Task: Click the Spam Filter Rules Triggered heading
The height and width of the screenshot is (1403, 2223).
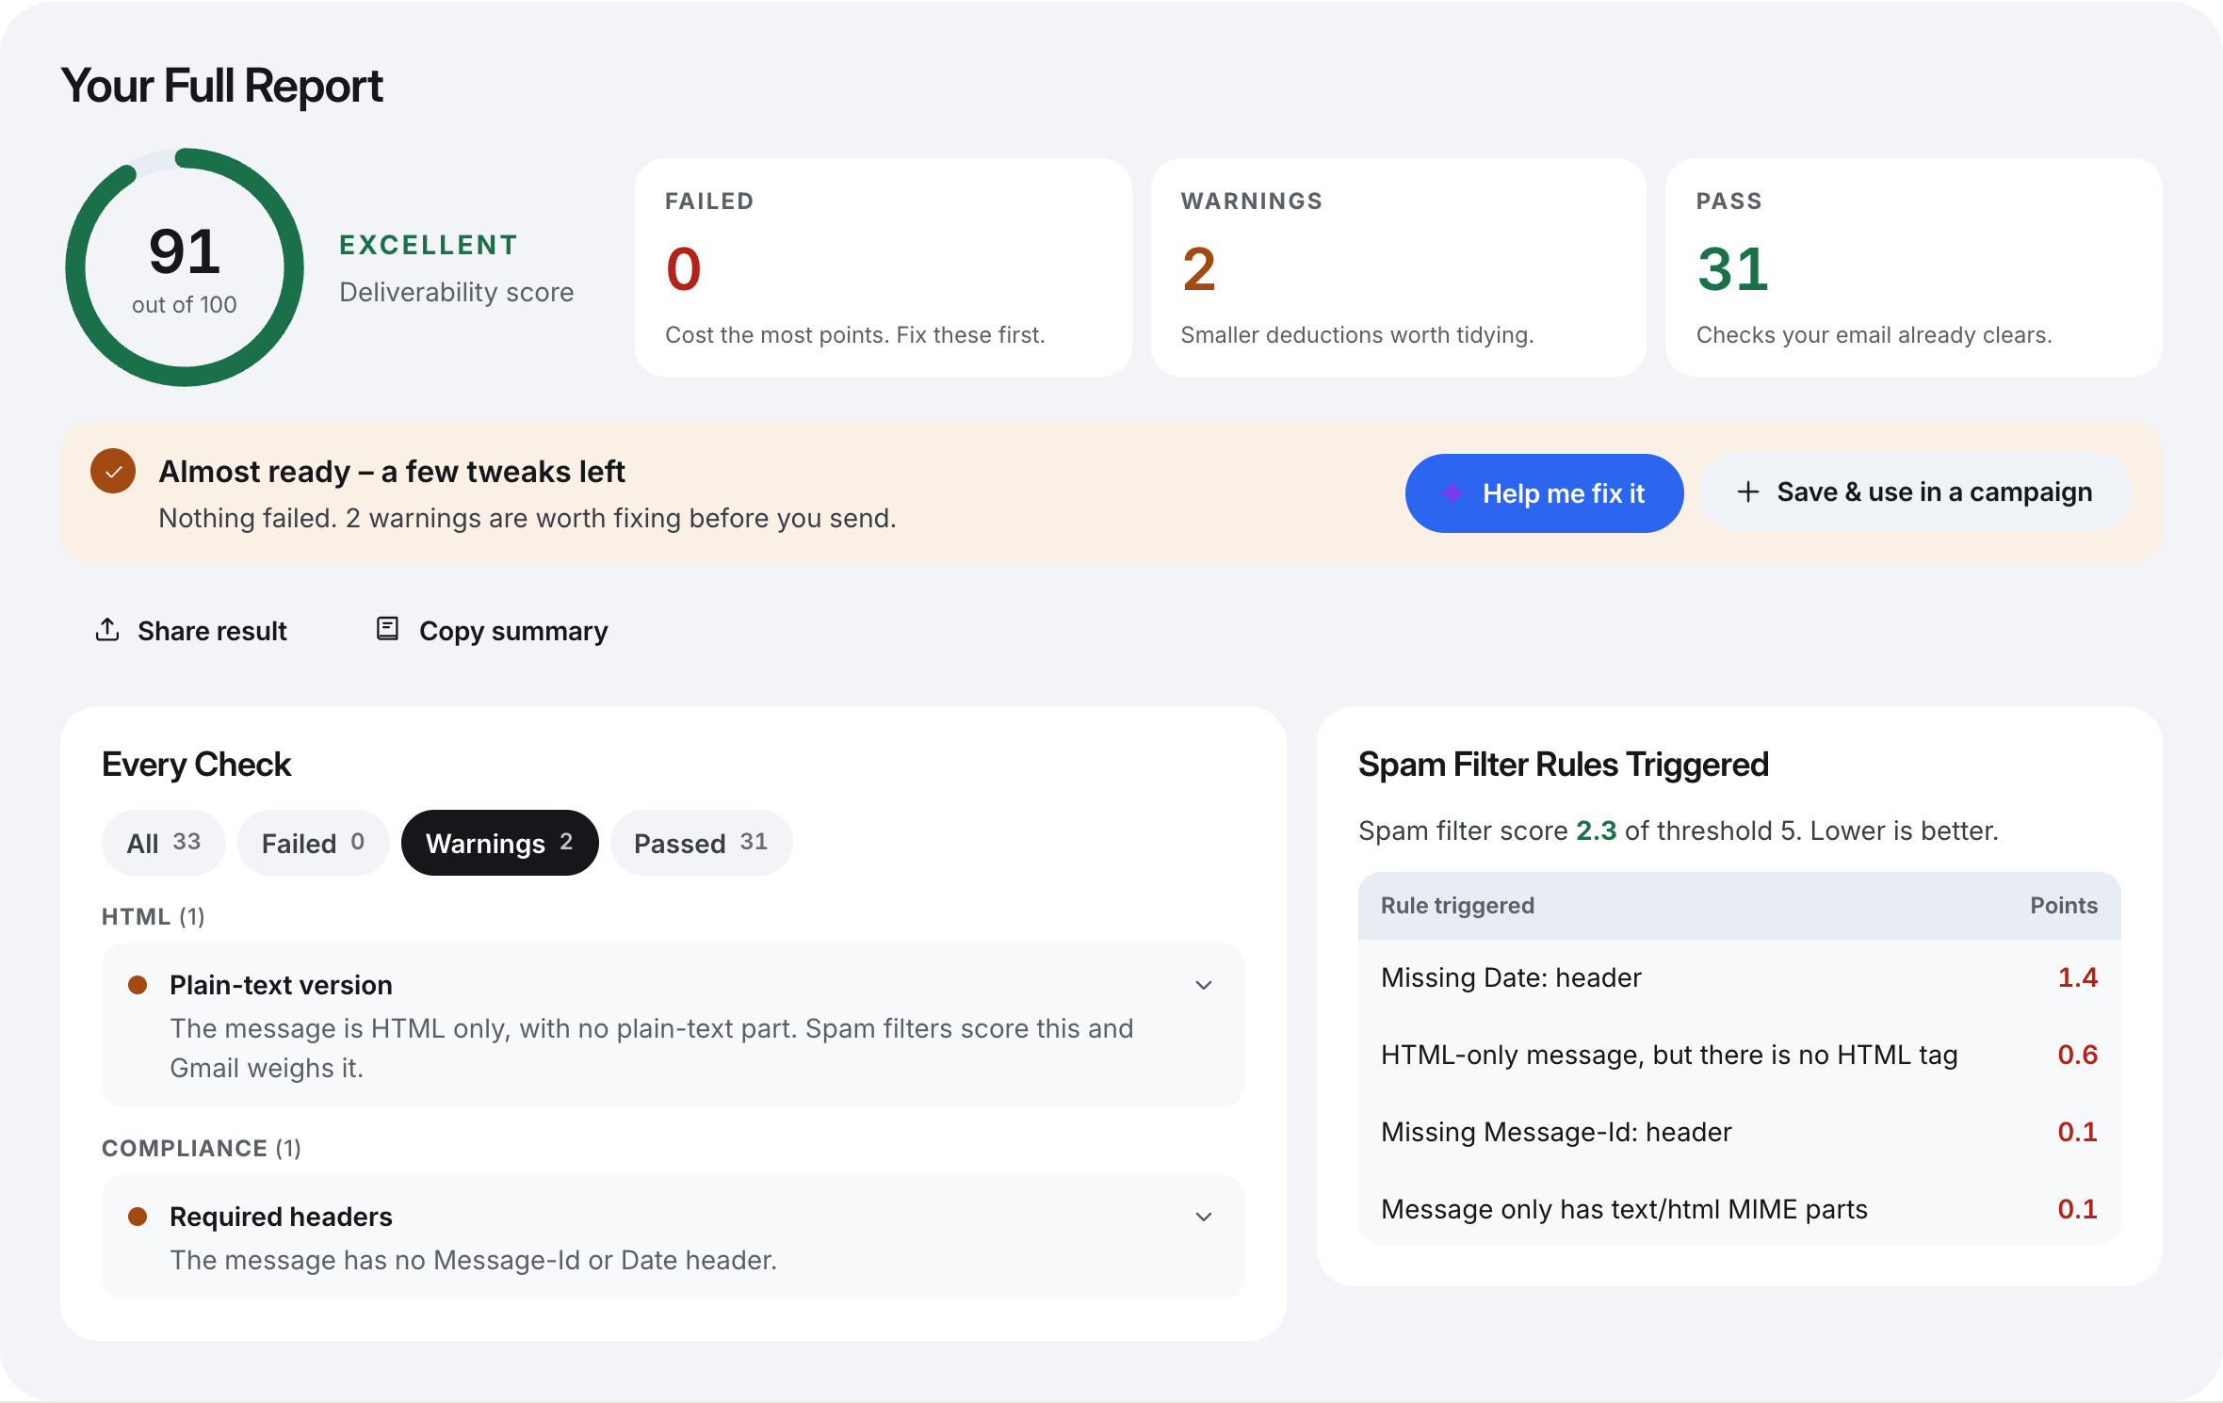Action: (1564, 765)
